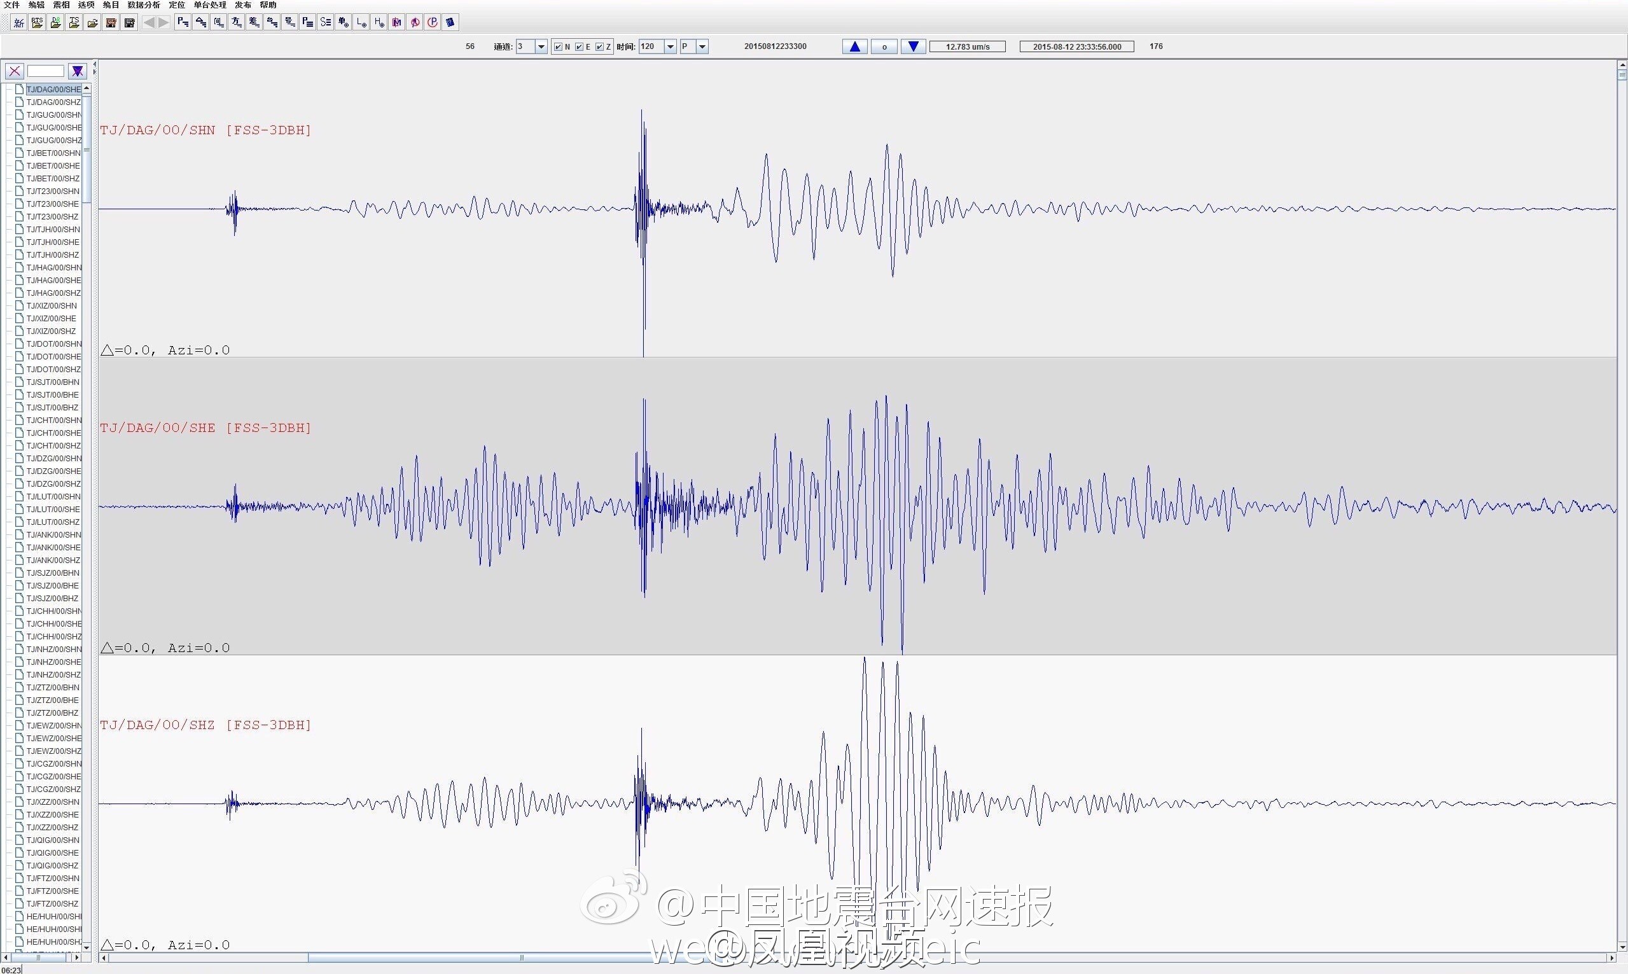Viewport: 1628px width, 974px height.
Task: Toggle the Z component checkbox
Action: coord(599,46)
